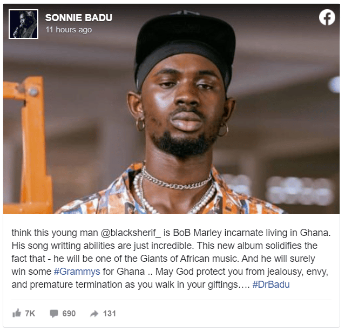Click the '11 hours ago' timestamp
The image size is (345, 332).
69,30
